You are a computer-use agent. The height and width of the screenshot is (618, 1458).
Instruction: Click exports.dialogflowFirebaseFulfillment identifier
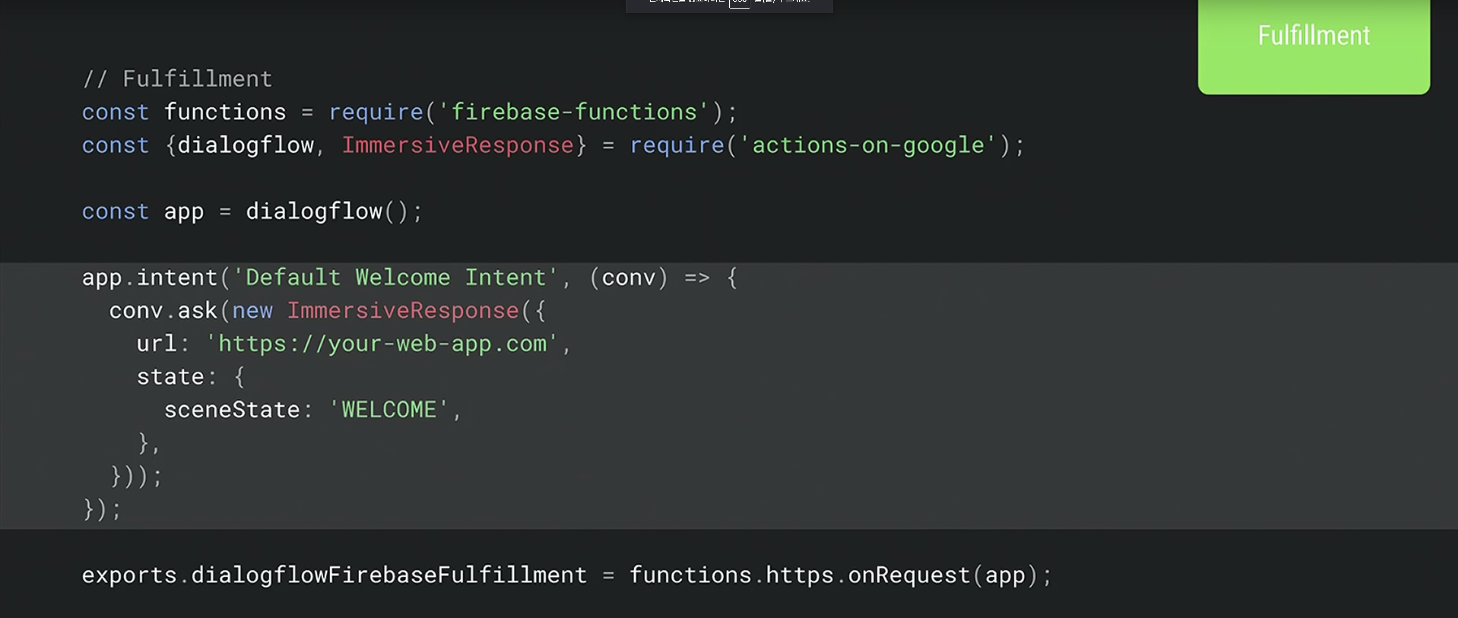(334, 576)
